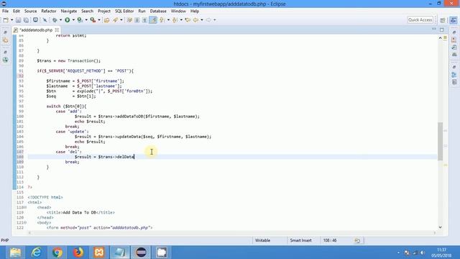Expand the Back history dropdown arrow

(x=202, y=20)
